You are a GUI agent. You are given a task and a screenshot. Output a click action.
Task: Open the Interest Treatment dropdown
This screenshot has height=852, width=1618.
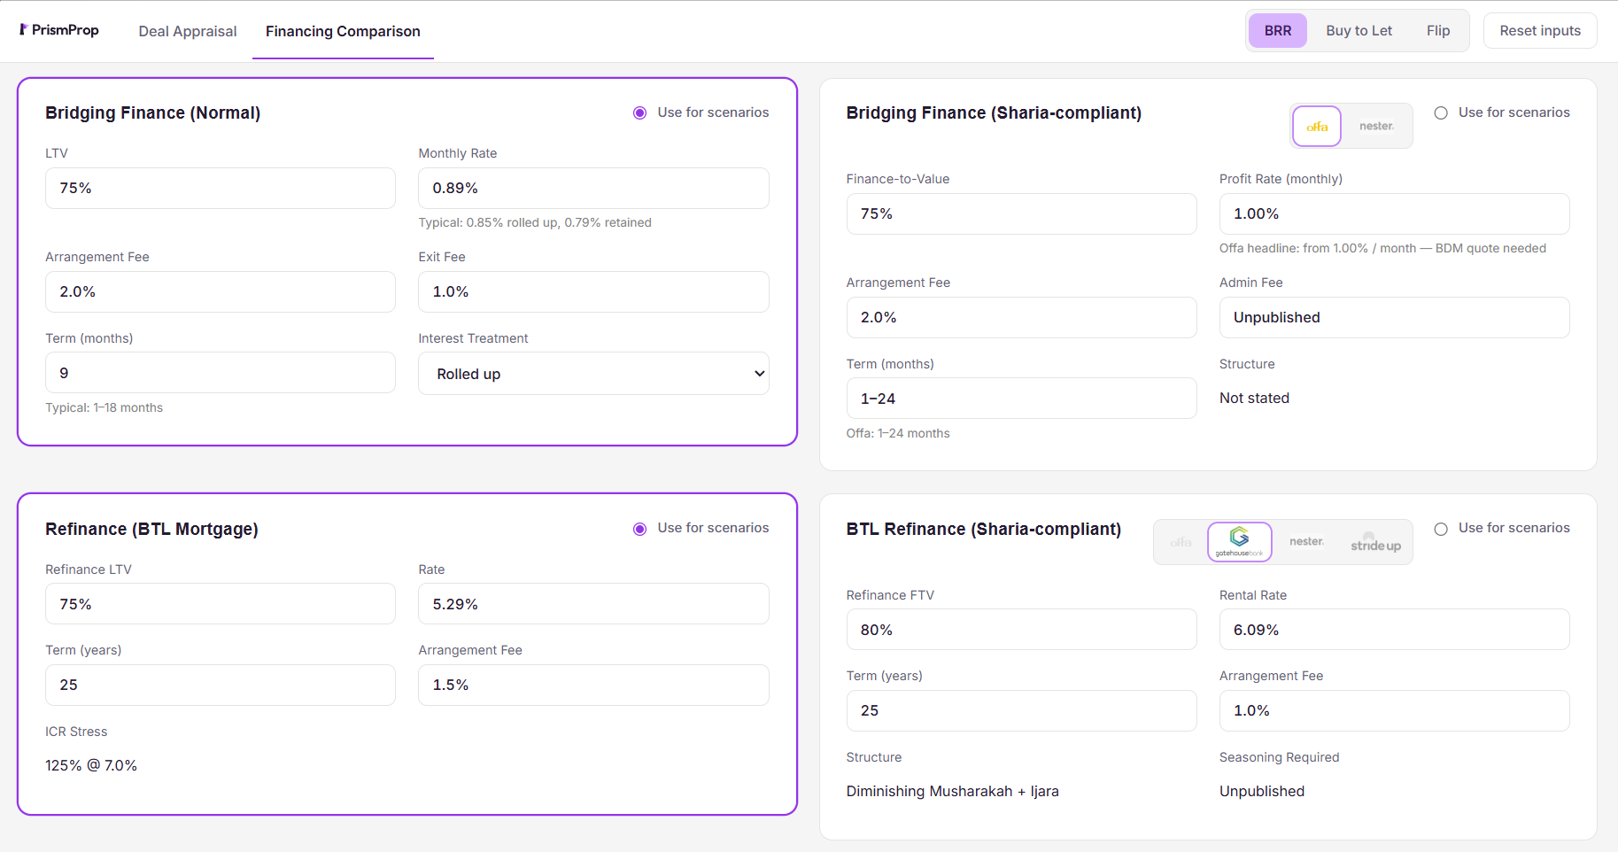click(x=593, y=374)
